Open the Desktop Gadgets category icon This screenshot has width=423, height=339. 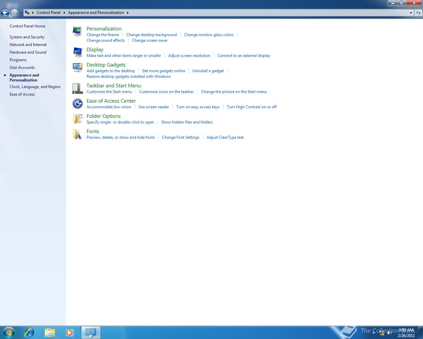(x=77, y=68)
